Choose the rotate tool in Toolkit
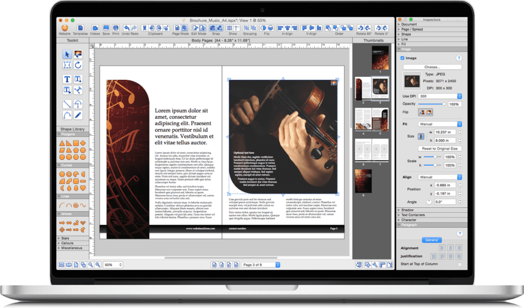 tap(78, 65)
